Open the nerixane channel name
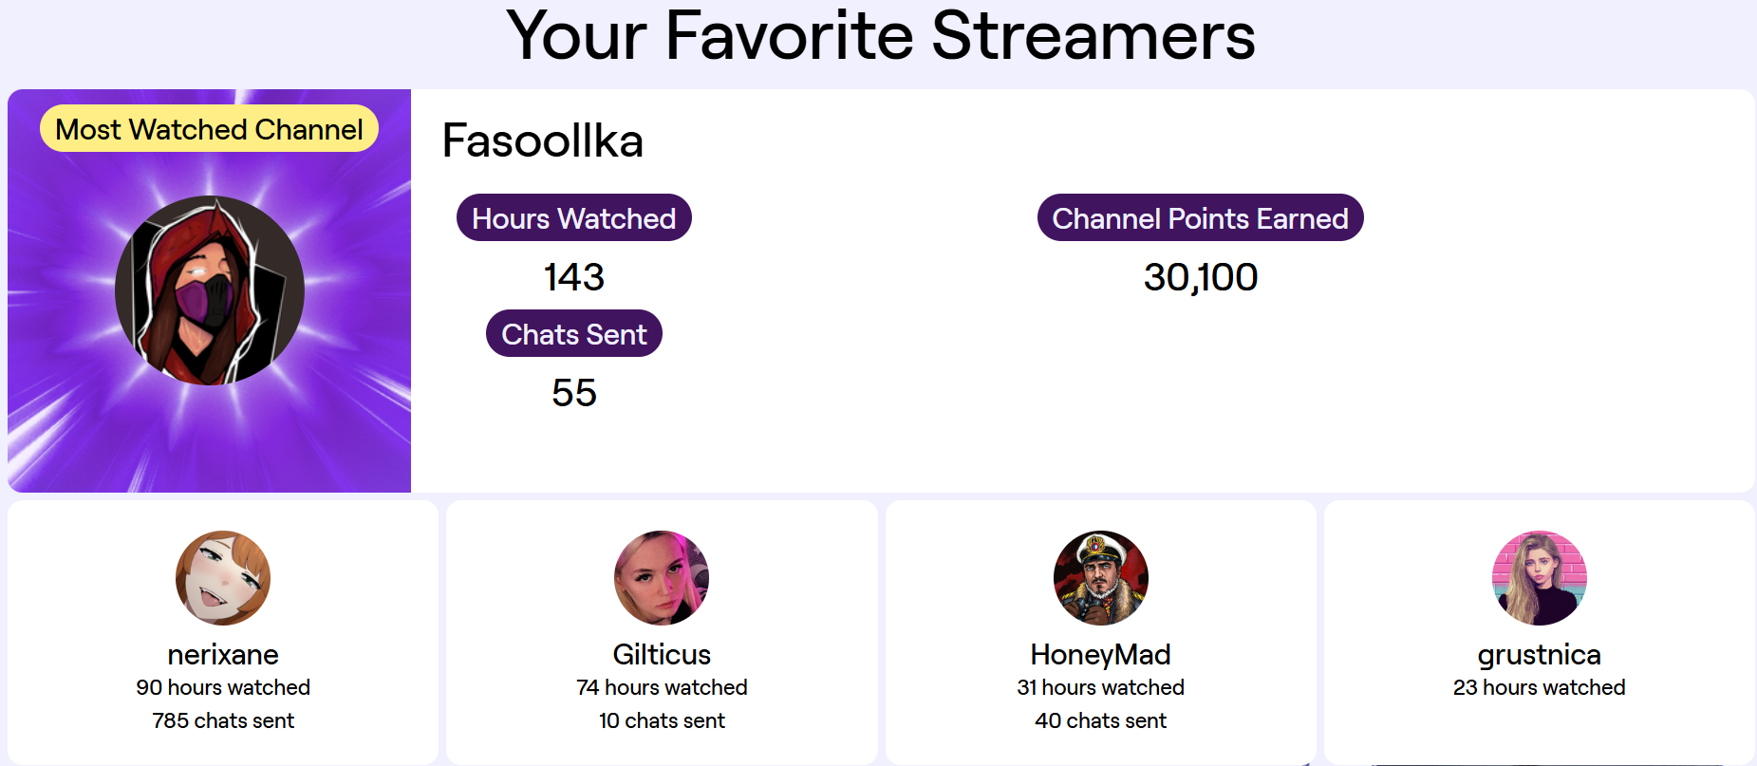1757x766 pixels. pos(223,655)
